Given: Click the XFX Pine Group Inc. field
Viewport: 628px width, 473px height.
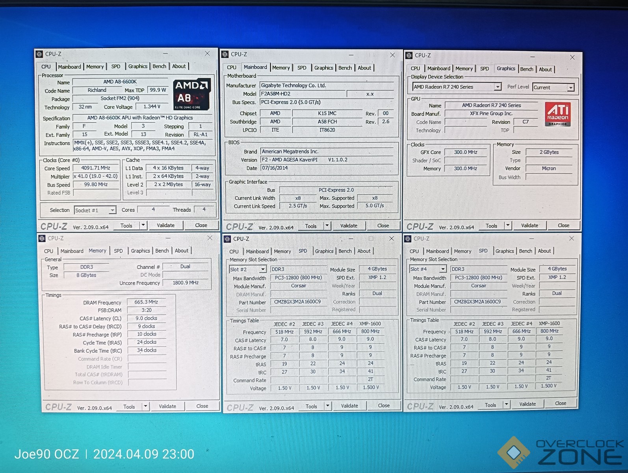Looking at the screenshot, I should (x=491, y=114).
